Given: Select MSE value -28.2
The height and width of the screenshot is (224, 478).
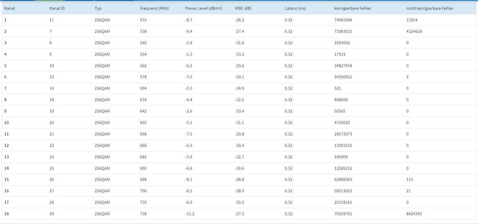Looking at the screenshot, I should 239,20.
